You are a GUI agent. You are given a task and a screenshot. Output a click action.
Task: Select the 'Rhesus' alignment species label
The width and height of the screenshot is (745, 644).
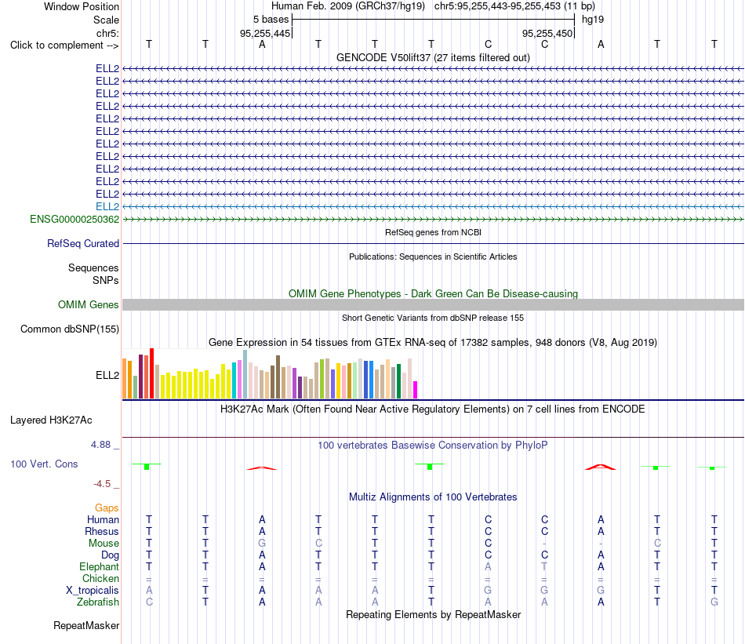(102, 531)
